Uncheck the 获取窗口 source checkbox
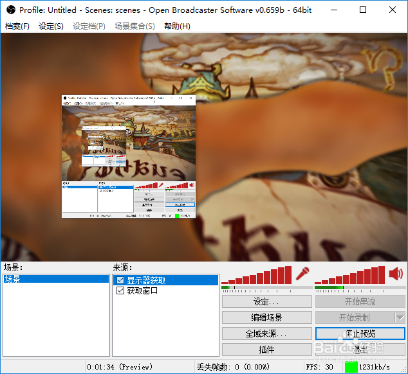The image size is (408, 374). point(120,290)
